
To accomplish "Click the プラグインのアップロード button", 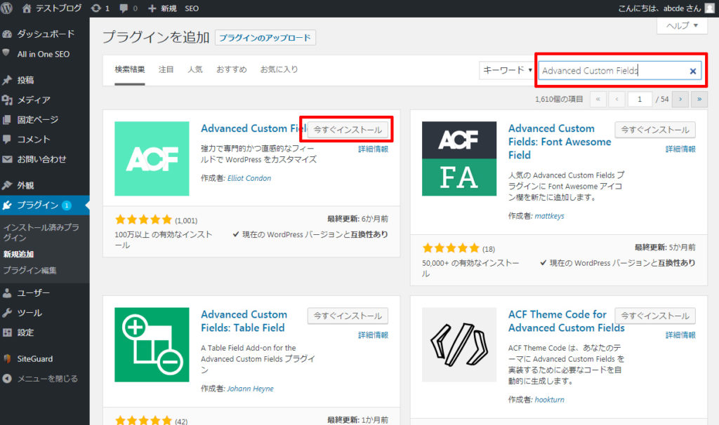I will (x=265, y=38).
